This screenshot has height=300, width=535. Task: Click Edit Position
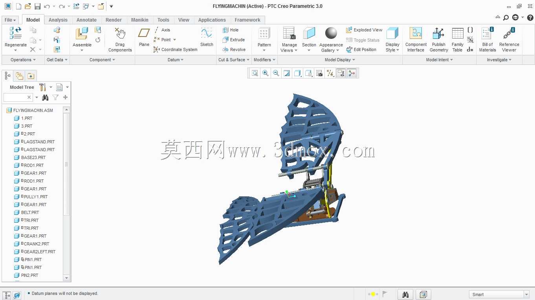point(361,49)
